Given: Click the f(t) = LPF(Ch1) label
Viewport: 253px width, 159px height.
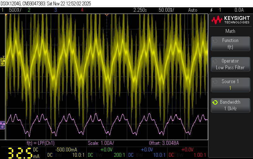Looking at the screenshot, I should pyautogui.click(x=40, y=143).
